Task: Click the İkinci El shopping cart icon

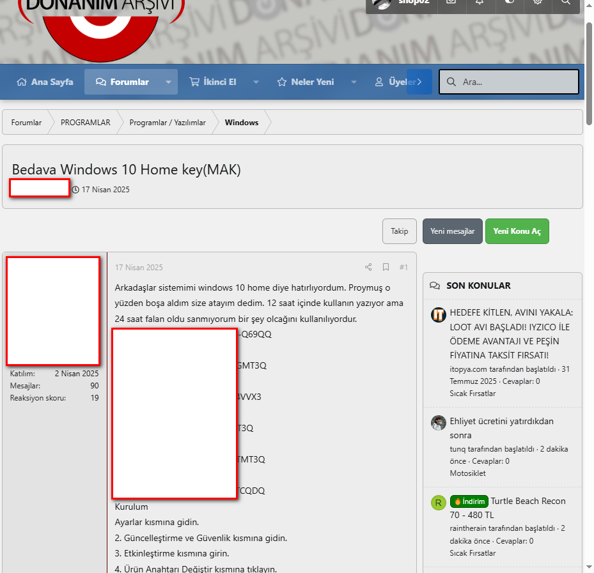Action: pos(194,82)
